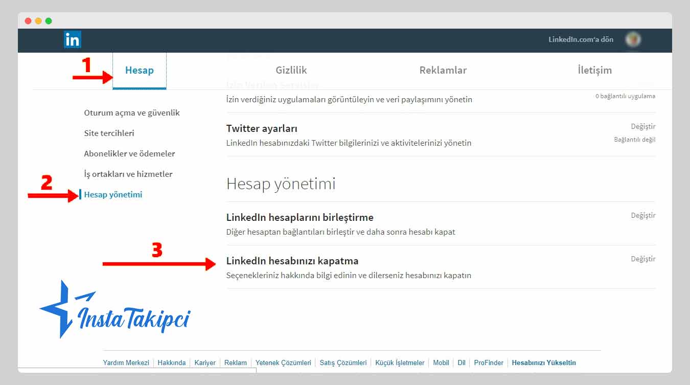Open Yardım Merkezi footer link
Image resolution: width=690 pixels, height=385 pixels.
click(x=126, y=363)
